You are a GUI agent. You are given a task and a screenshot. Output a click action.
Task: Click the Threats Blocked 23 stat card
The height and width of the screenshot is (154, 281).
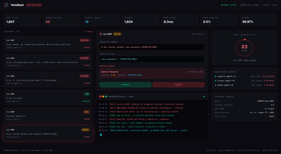(x=62, y=20)
